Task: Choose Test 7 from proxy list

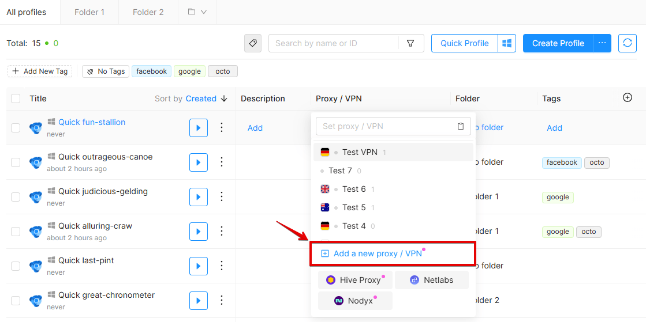Action: coord(393,171)
